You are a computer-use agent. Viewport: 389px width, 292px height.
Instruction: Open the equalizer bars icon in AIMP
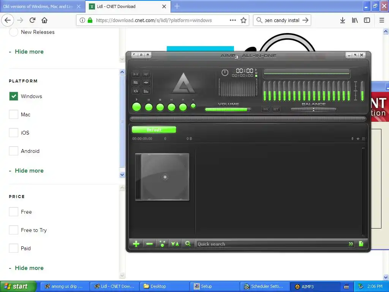tap(146, 91)
